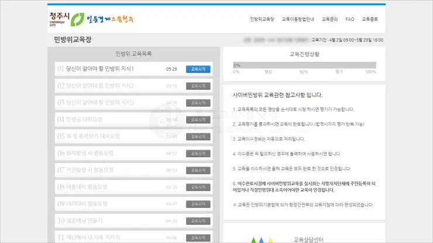Go to the 교육문의 menu
Viewport: 433px width, 243px height.
(x=329, y=19)
